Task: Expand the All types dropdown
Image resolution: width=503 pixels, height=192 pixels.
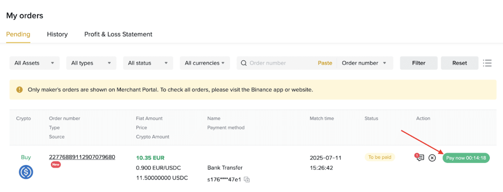Action: click(x=91, y=63)
